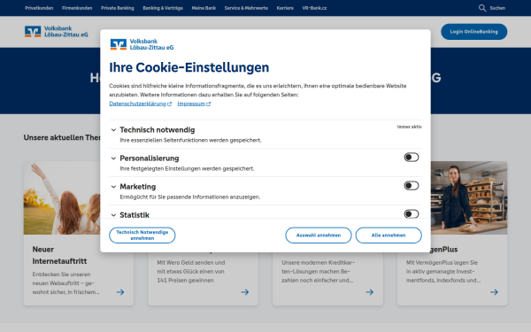Click arrow icon on VermögenPlus card
The width and height of the screenshot is (531, 332).
[495, 292]
